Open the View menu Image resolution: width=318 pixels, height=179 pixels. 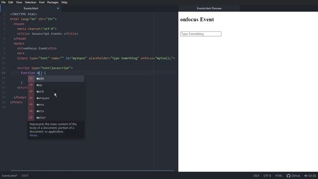tap(19, 2)
